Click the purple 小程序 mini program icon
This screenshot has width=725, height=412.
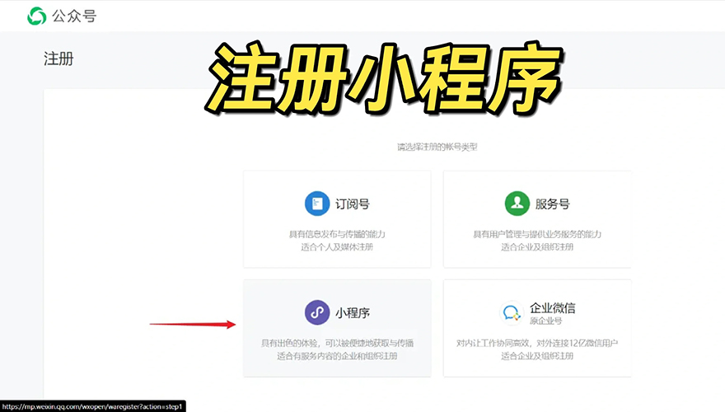pos(317,312)
